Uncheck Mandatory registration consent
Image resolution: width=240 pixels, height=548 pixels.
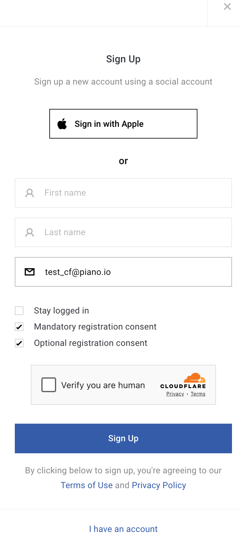click(19, 327)
